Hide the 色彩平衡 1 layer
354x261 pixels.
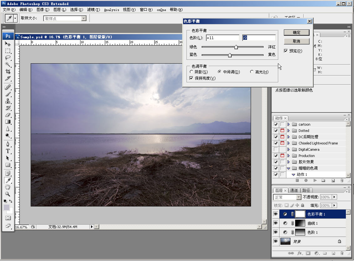tap(276, 214)
